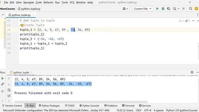199x112 pixels.
Task: Open the Tools menu
Action: (65, 2)
